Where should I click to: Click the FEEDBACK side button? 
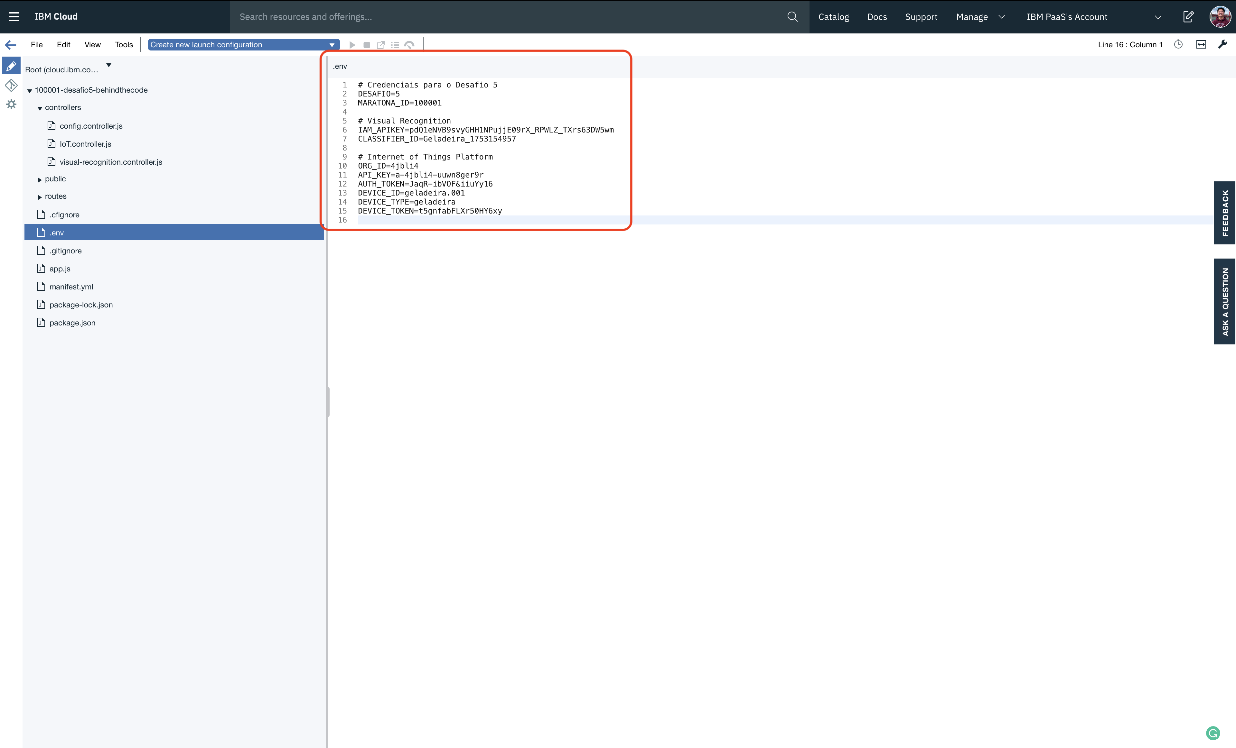(1224, 213)
